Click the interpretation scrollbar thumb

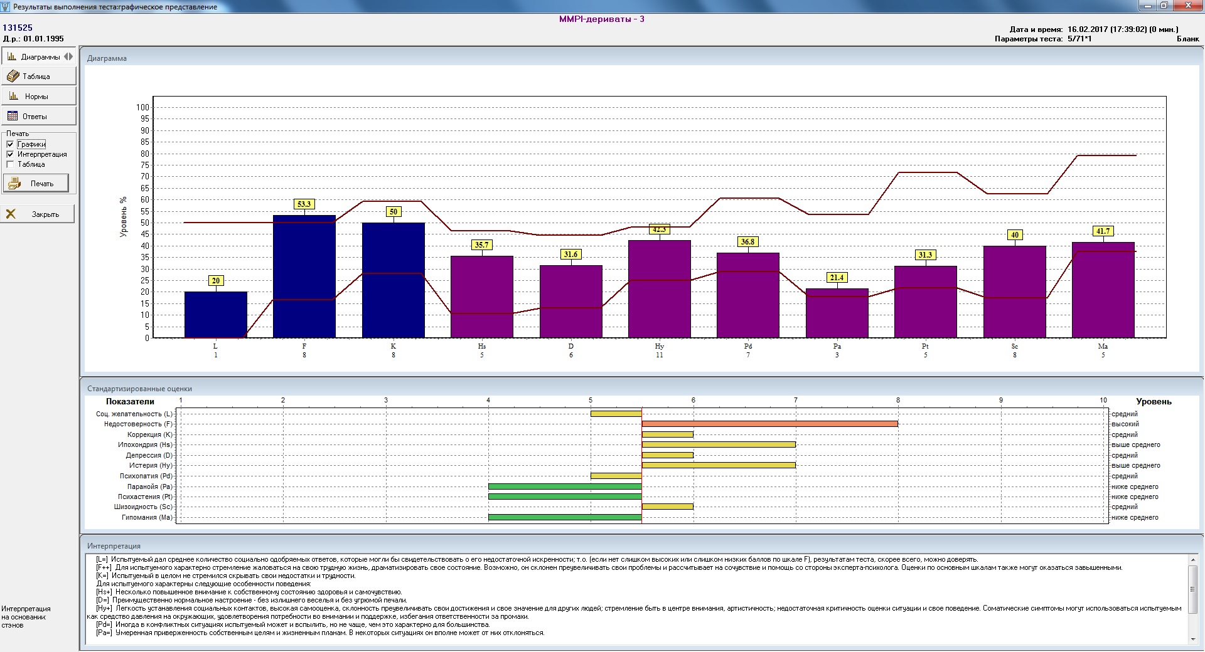[x=1192, y=588]
